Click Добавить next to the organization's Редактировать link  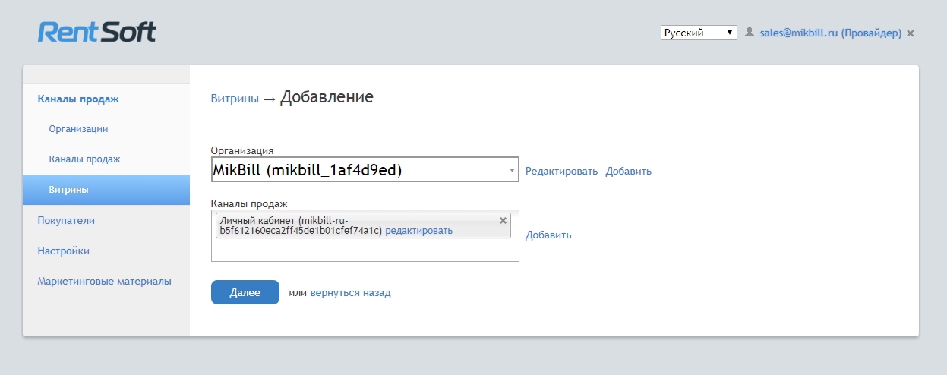(628, 172)
